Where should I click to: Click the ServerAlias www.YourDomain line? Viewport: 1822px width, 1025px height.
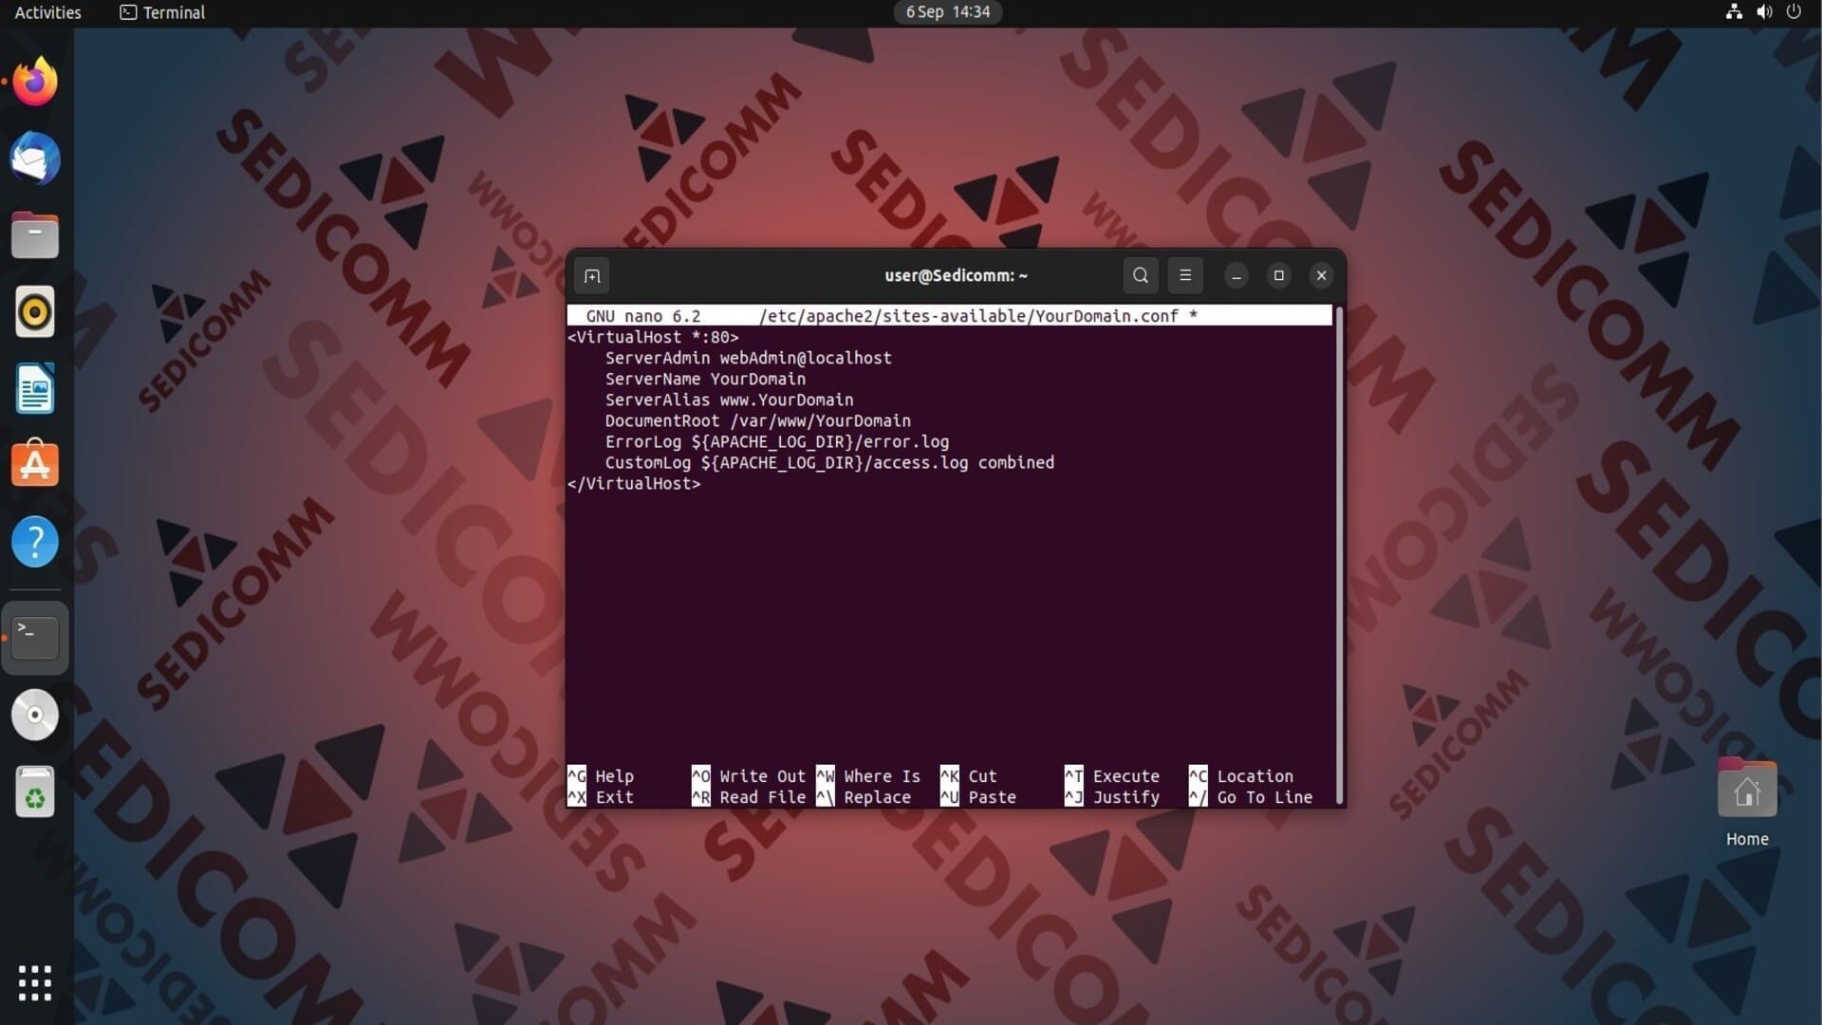pyautogui.click(x=729, y=400)
